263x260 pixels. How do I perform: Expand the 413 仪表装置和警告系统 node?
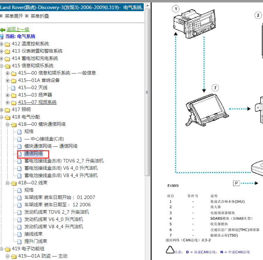pyautogui.click(x=1, y=51)
